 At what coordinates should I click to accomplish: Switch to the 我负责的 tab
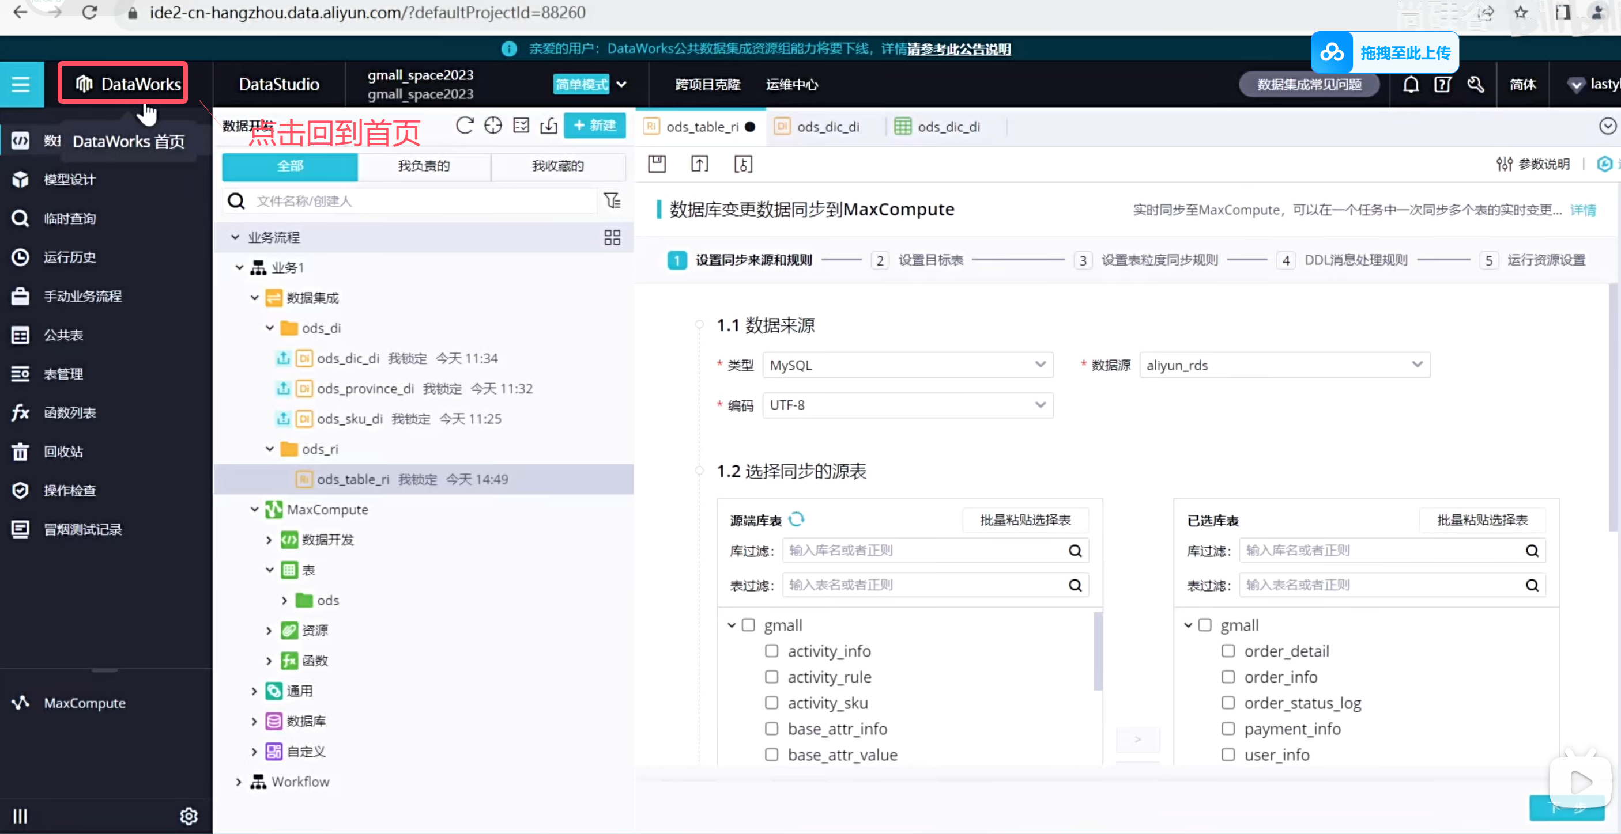(424, 166)
